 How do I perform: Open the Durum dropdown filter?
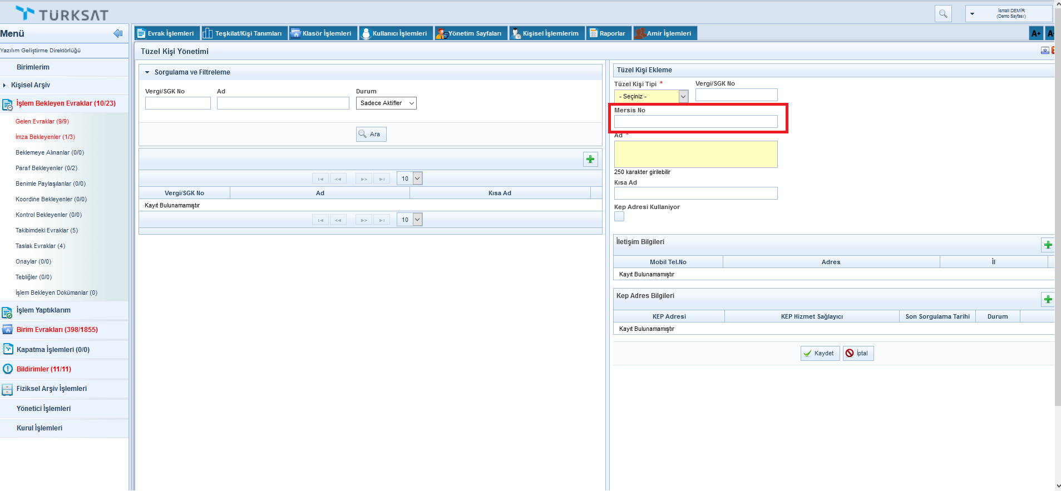click(x=386, y=103)
